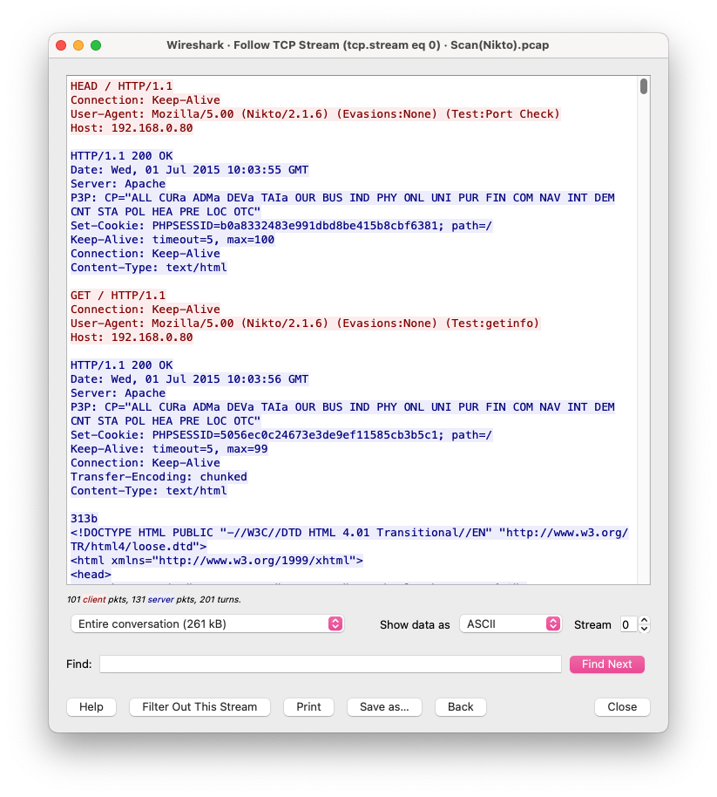Increment the Stream number with the up arrow
717x797 pixels.
tap(644, 619)
